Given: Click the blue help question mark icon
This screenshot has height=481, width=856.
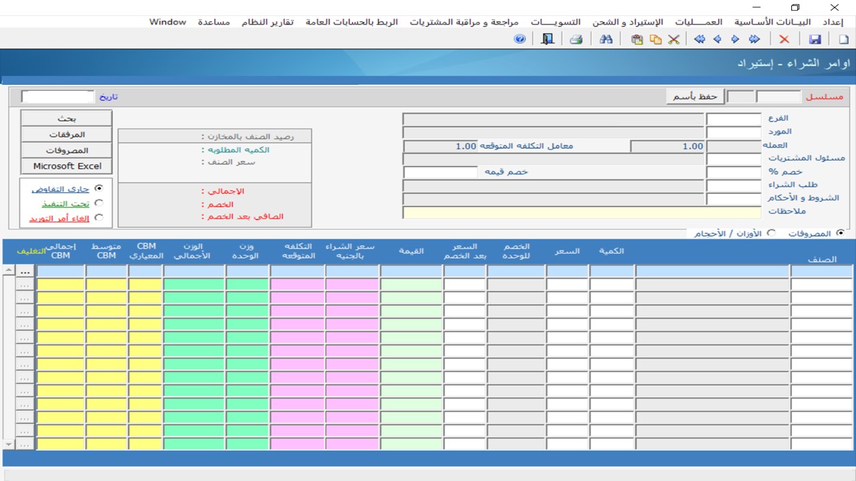Looking at the screenshot, I should click(520, 39).
